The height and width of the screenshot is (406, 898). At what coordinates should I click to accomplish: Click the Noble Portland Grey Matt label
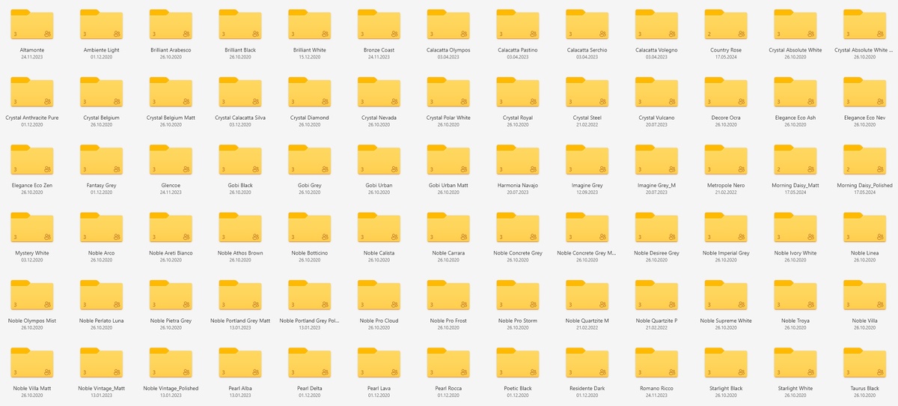click(240, 321)
